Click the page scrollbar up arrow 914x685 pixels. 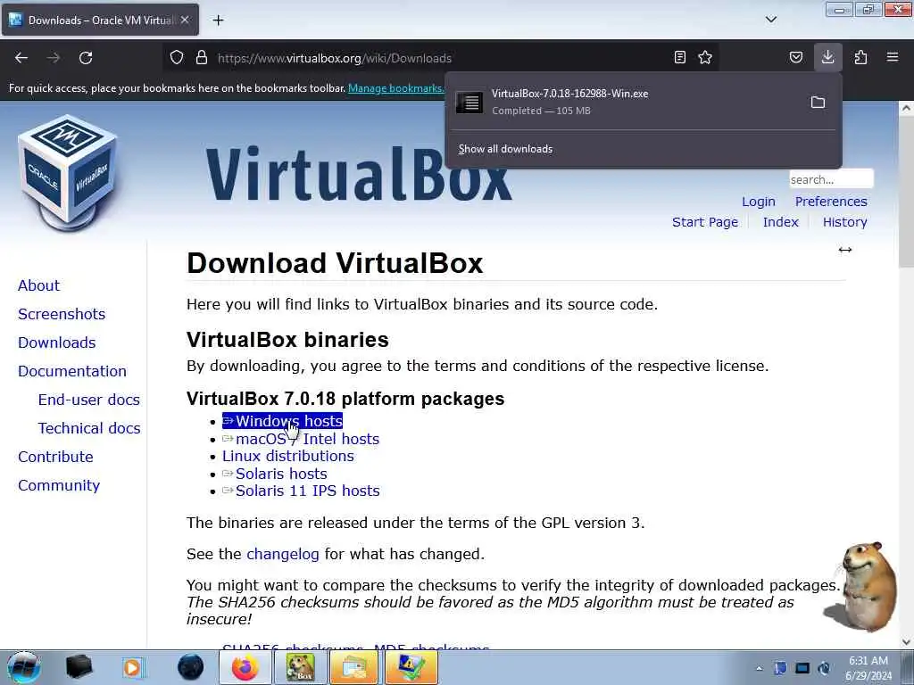906,108
